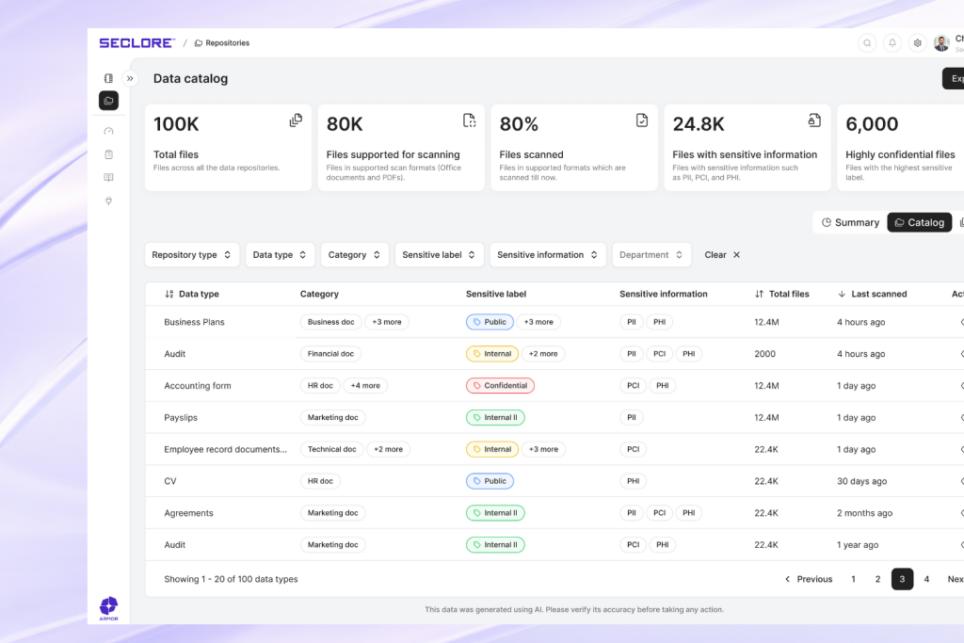Go to the Previous page
This screenshot has width=964, height=643.
[809, 579]
